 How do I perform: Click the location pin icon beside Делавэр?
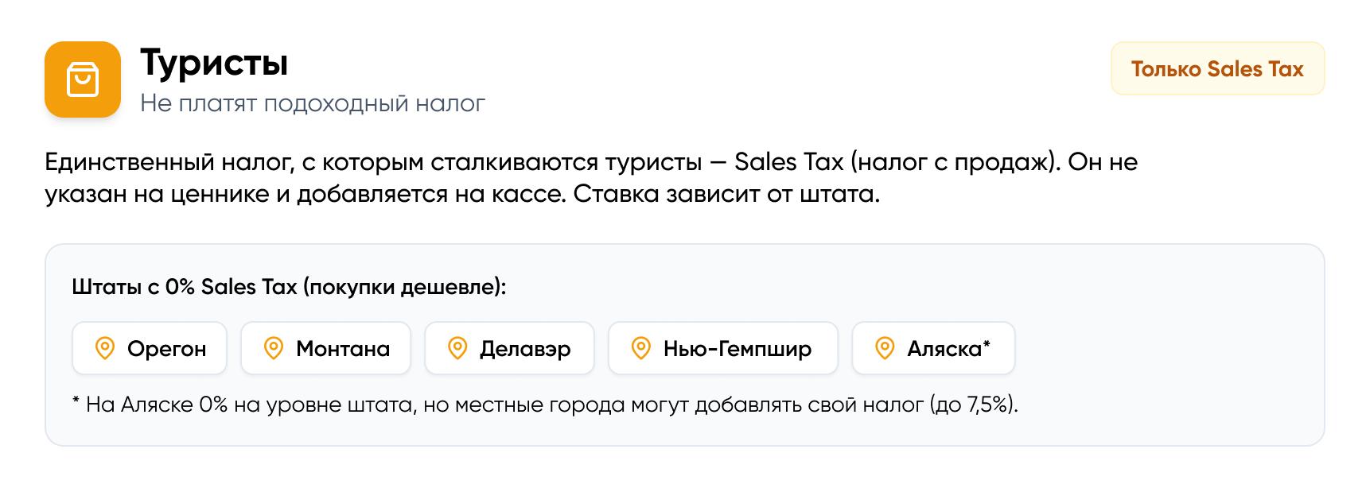pyautogui.click(x=457, y=348)
